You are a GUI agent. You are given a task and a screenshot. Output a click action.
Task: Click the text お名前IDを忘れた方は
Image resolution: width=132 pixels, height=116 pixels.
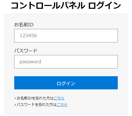[35, 98]
